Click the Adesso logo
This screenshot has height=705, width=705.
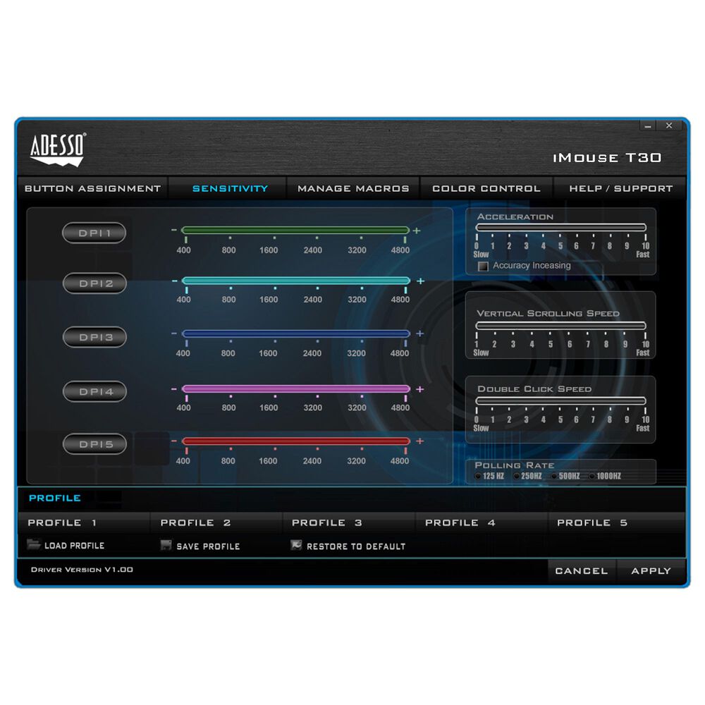[58, 149]
